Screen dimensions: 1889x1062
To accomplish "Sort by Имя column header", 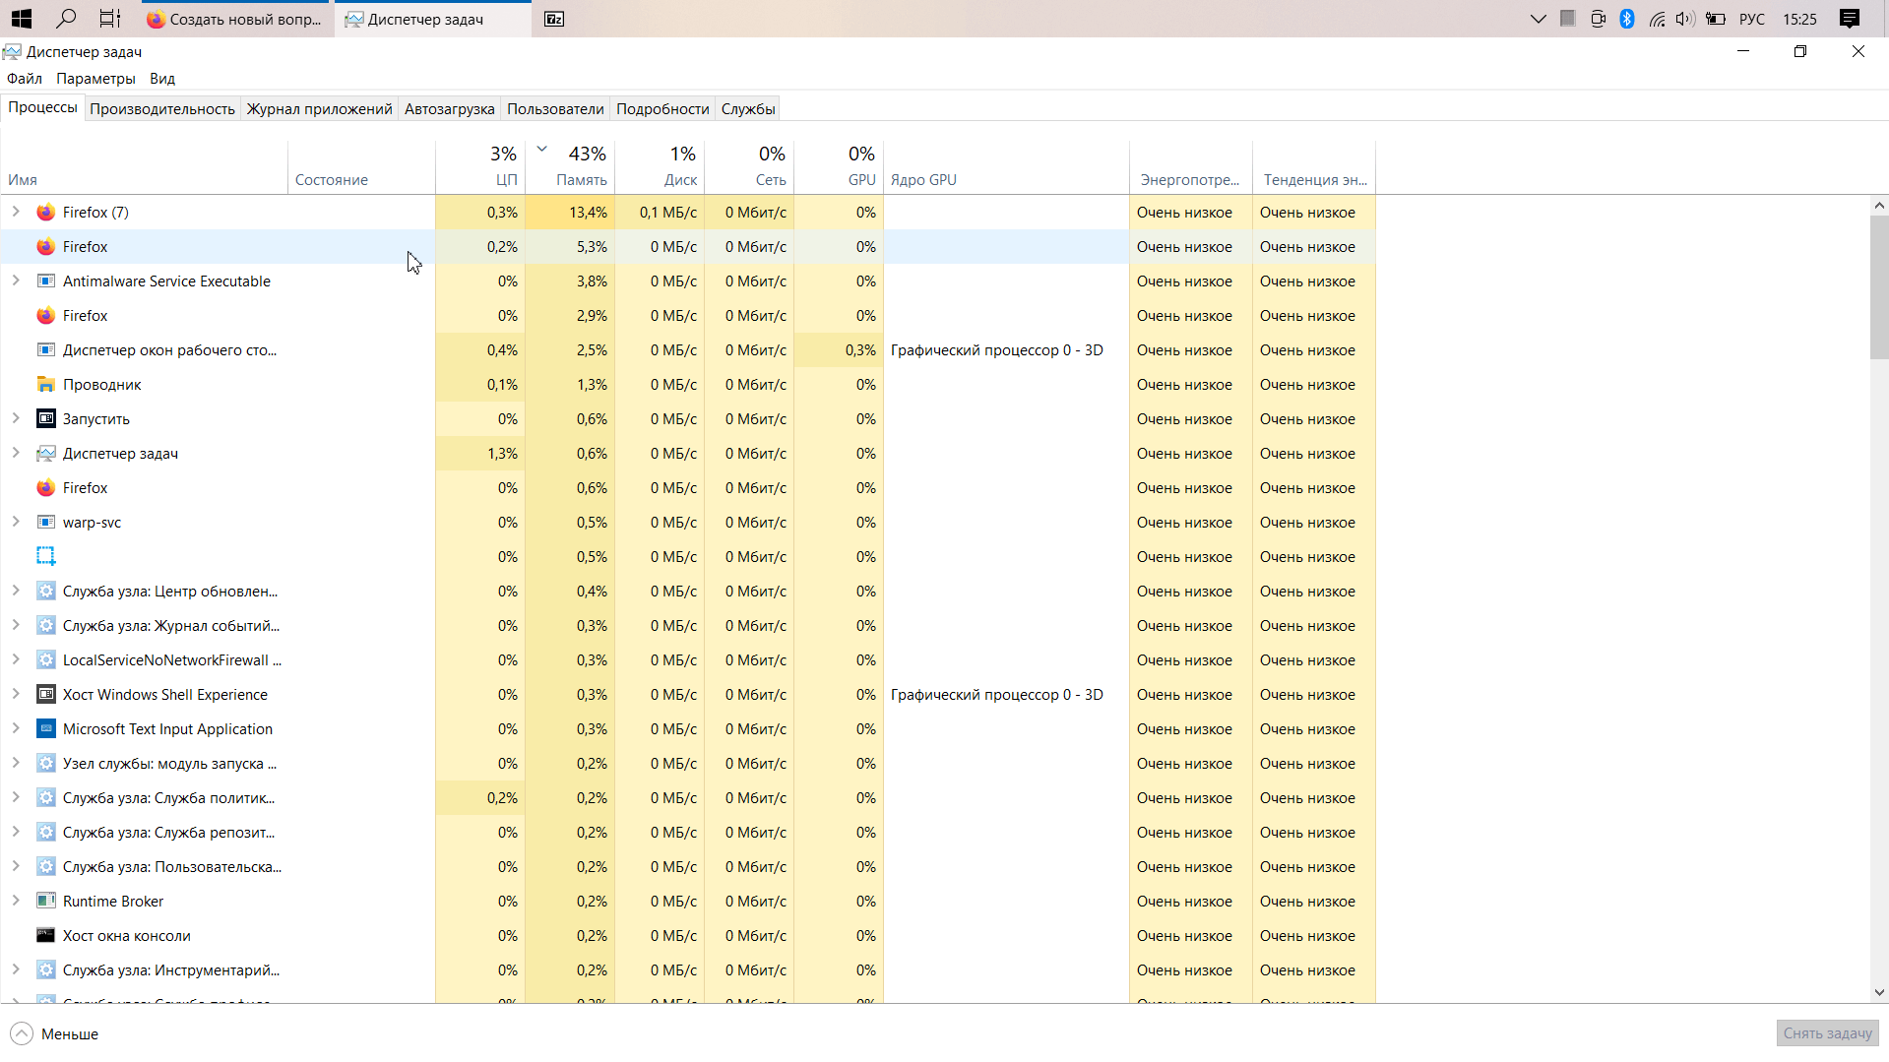I will 145,166.
